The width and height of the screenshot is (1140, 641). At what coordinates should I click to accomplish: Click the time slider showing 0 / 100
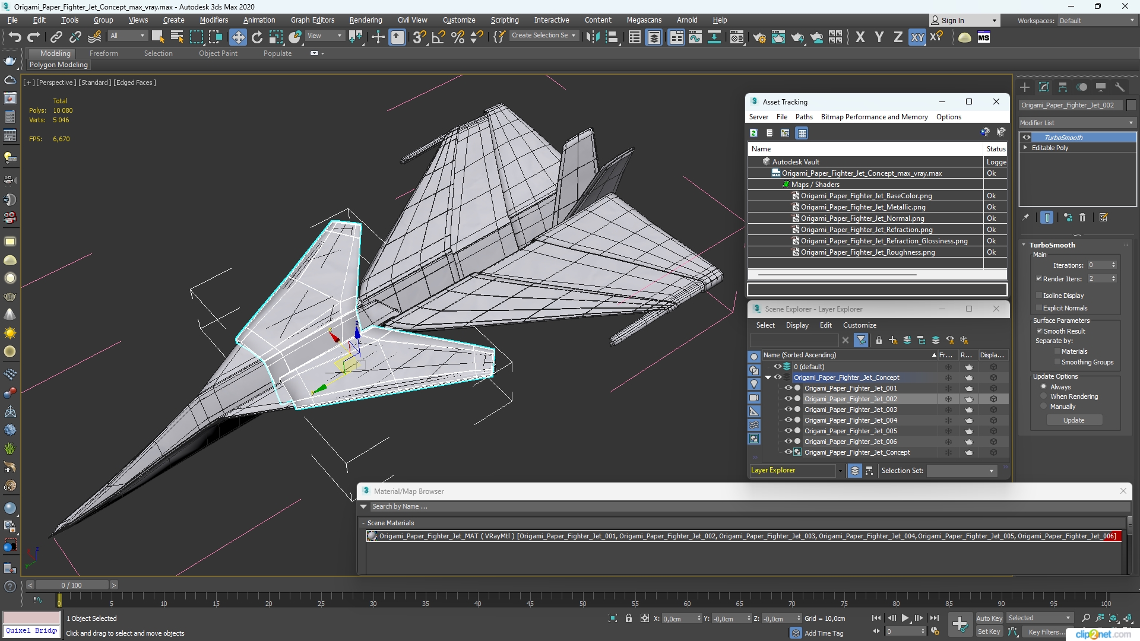71,585
